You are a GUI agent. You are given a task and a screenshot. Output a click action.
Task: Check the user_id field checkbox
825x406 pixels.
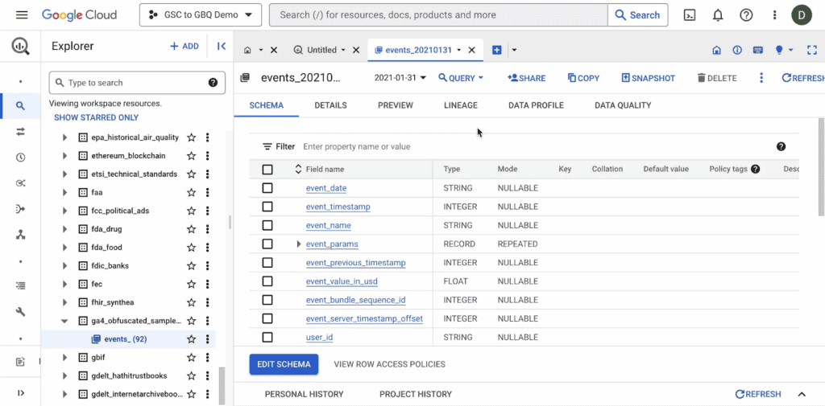(267, 337)
